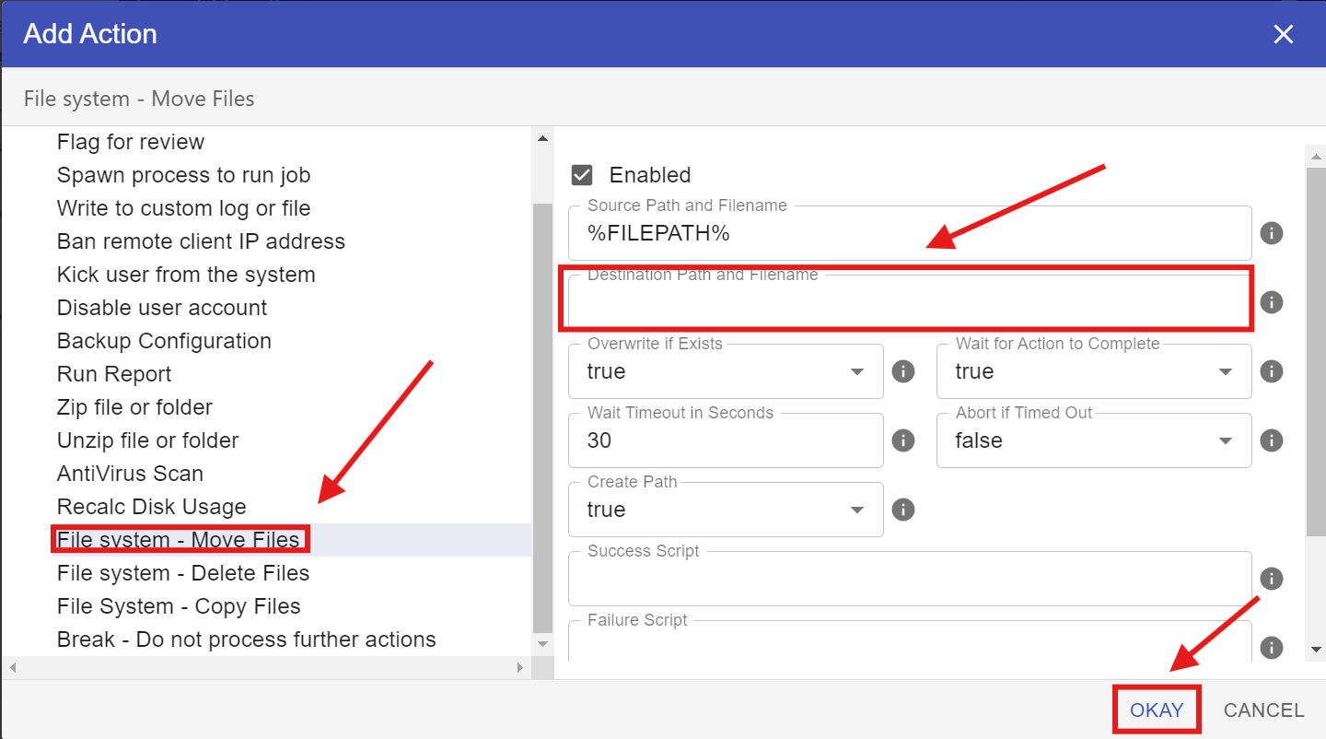Click info icon next to Success Script field
The height and width of the screenshot is (739, 1326).
[x=1271, y=579]
